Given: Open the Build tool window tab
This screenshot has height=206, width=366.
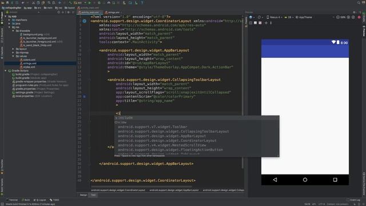Looking at the screenshot, I should (26, 200).
